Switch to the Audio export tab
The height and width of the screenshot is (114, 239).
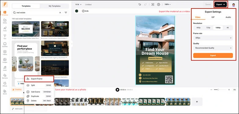tap(228, 17)
